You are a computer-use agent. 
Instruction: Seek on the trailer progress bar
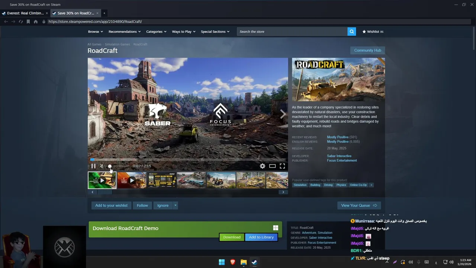coord(188,160)
